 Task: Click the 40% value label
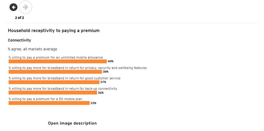coord(111,61)
